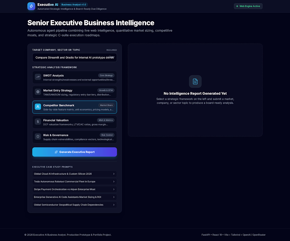Click the Business Analyst v1.0 badge

pyautogui.click(x=74, y=5)
